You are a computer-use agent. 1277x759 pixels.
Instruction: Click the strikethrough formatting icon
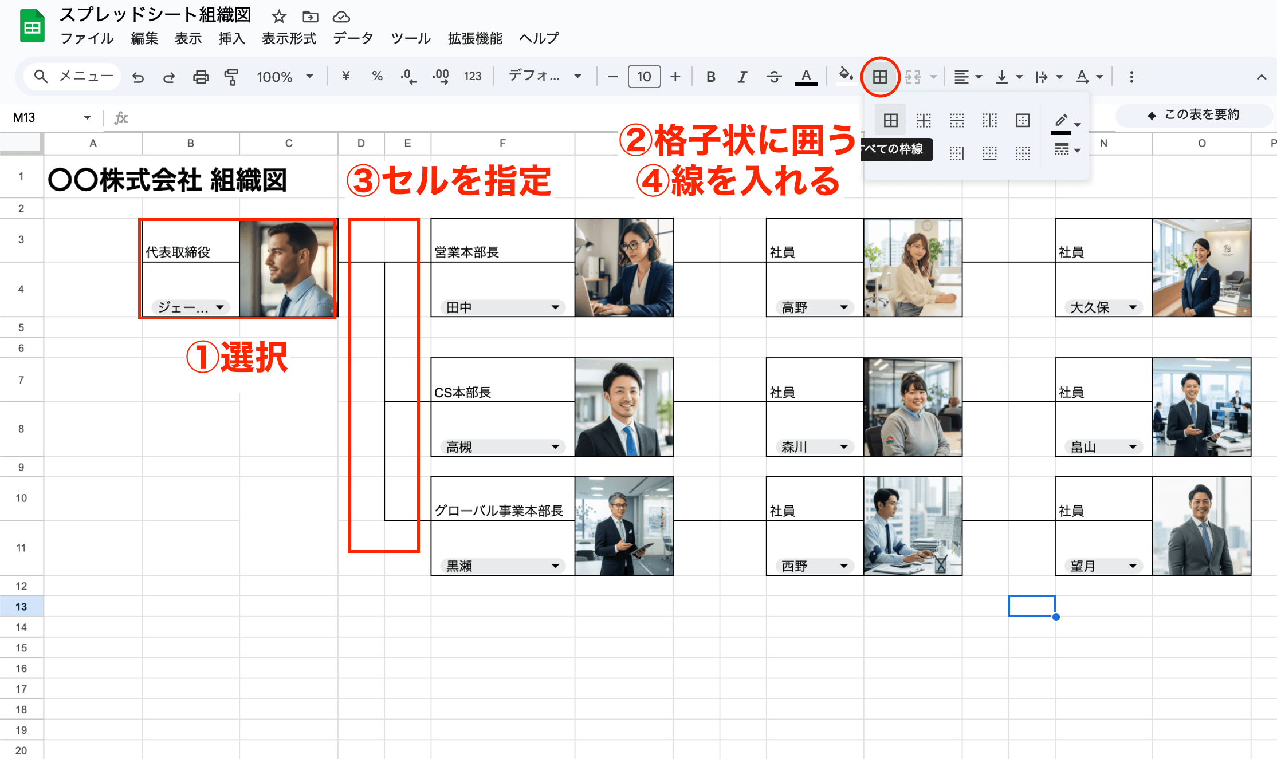click(x=774, y=76)
